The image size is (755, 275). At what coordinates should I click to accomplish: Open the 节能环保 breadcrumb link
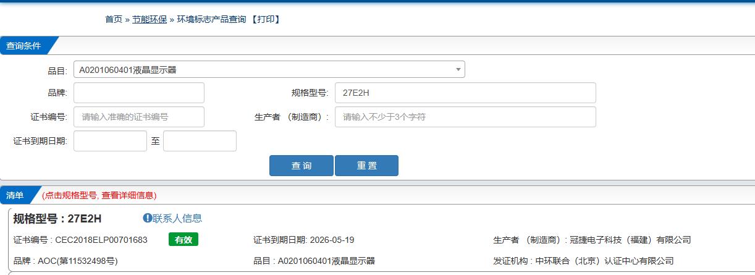(x=150, y=19)
